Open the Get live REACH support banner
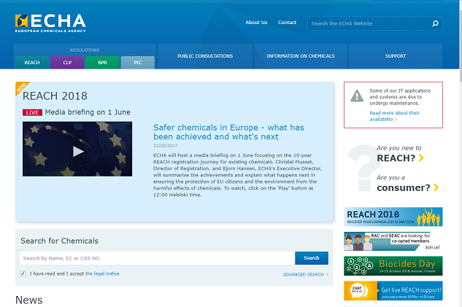Image resolution: width=462 pixels, height=307 pixels. click(393, 291)
